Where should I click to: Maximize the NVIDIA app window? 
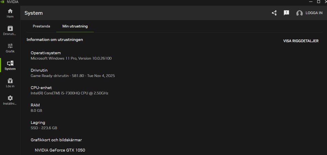pyautogui.click(x=318, y=2)
